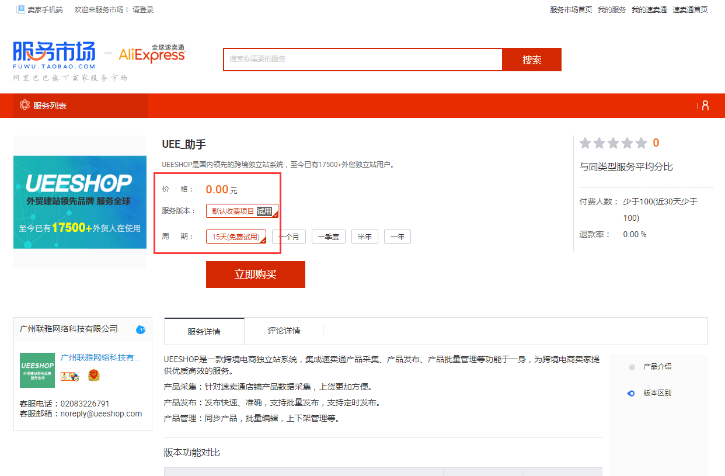Viewport: 725px width, 476px height.
Task: Click the first rating star
Action: coord(585,143)
